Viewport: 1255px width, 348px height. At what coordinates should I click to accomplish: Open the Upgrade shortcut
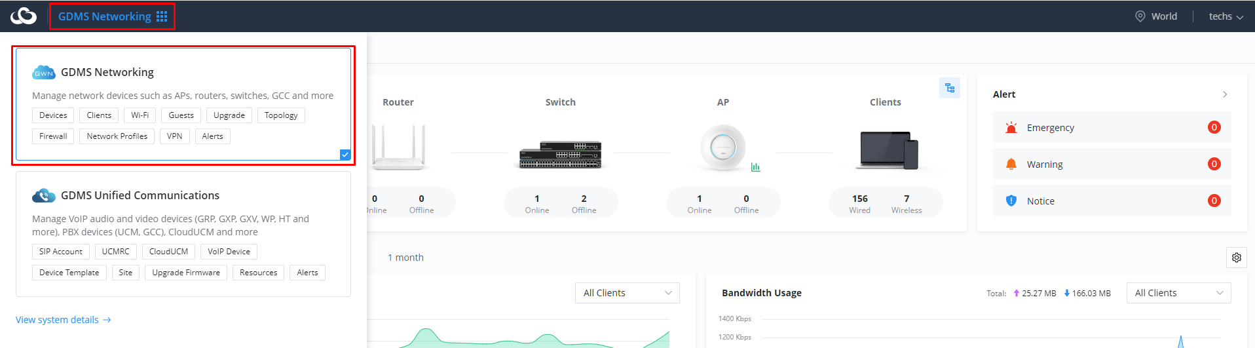click(229, 115)
